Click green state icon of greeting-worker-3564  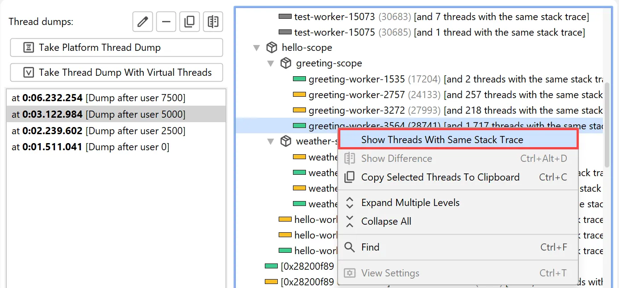pyautogui.click(x=299, y=126)
